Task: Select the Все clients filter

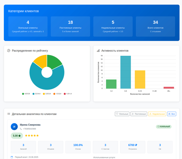Action: coord(172,114)
